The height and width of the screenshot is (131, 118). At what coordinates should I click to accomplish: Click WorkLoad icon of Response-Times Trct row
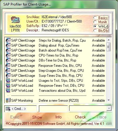(x=8, y=85)
